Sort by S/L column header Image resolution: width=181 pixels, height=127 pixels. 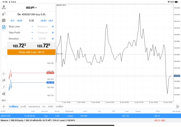[100, 111]
